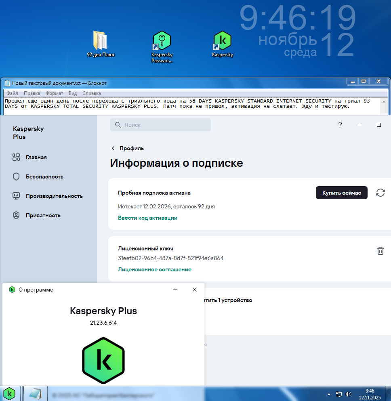This screenshot has width=391, height=401.
Task: Open the Kaspersky desktop shortcut
Action: [x=223, y=44]
